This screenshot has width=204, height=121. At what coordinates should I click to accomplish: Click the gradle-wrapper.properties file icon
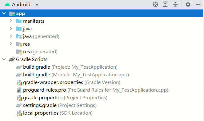(x=19, y=82)
